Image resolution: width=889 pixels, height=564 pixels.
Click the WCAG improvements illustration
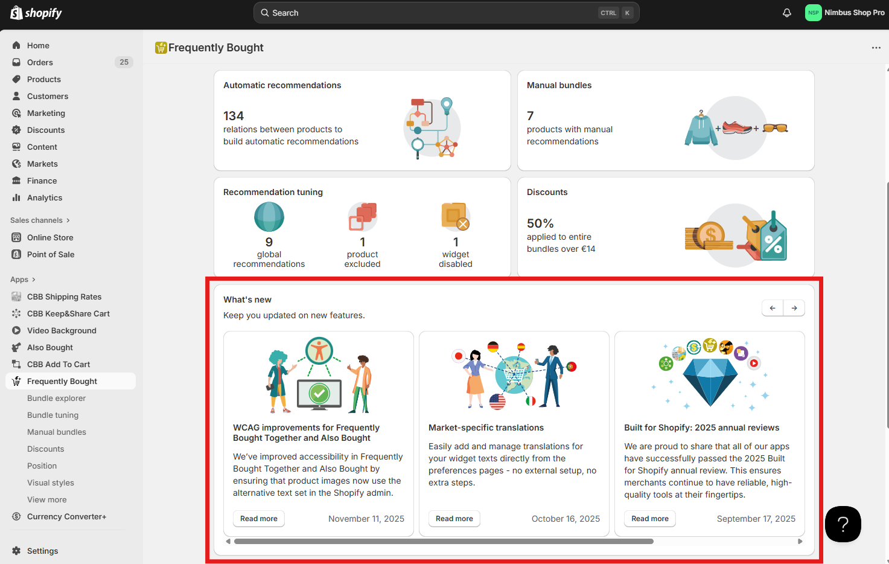point(319,375)
